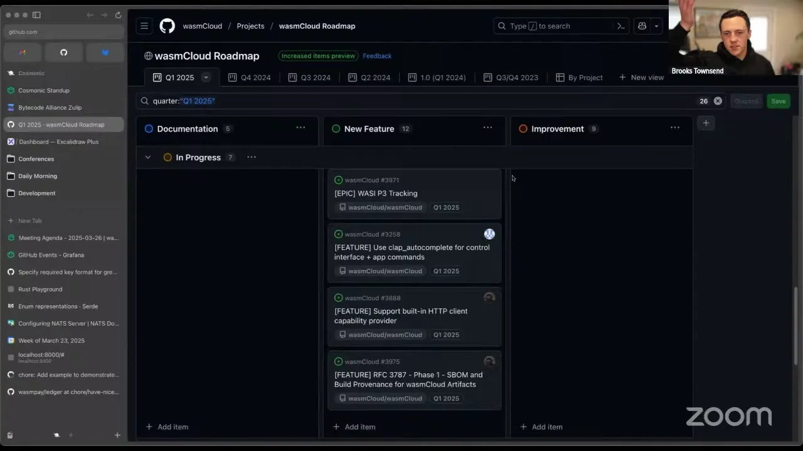Expand the Conferences folder in sidebar
Screen dimensions: 803x451
63,159
